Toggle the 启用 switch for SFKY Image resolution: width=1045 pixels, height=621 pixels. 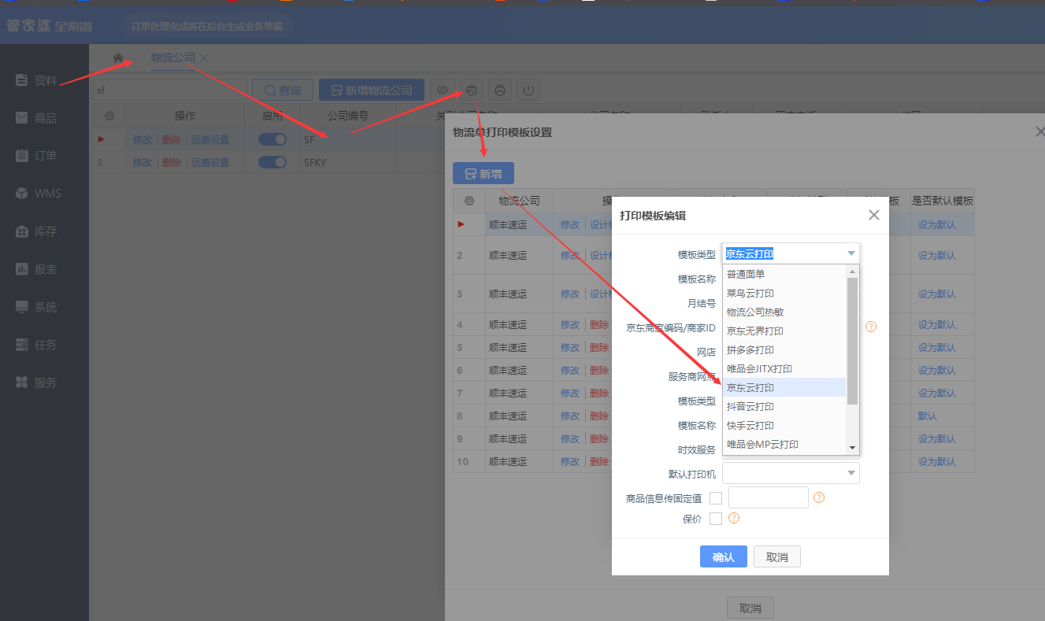272,162
